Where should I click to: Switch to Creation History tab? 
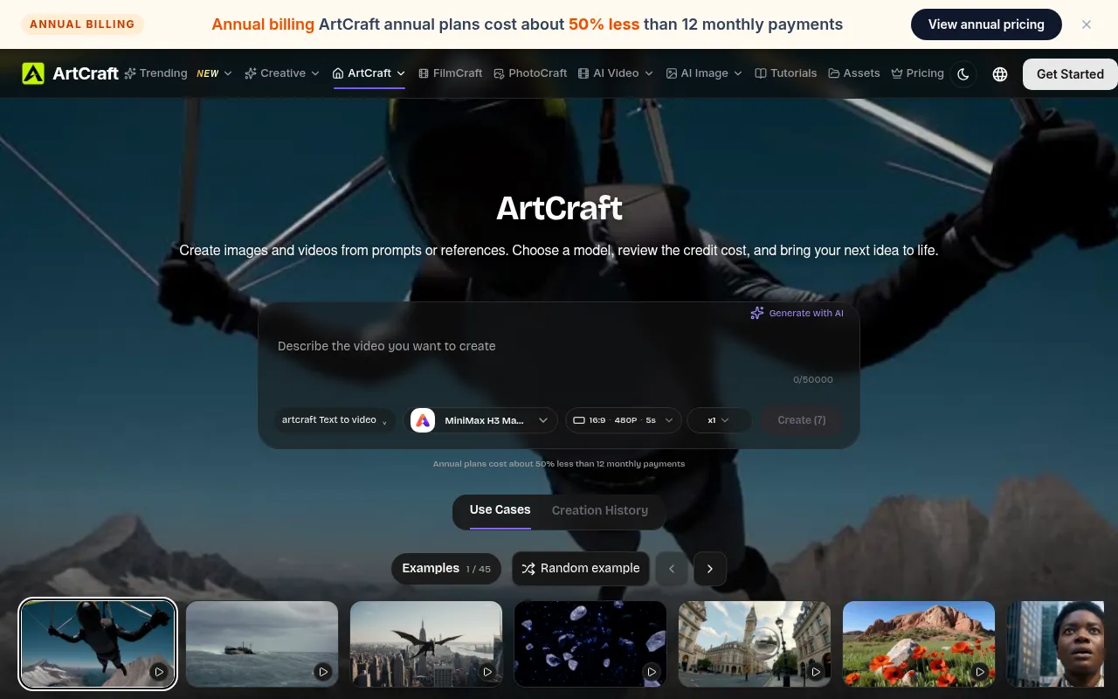click(x=600, y=510)
